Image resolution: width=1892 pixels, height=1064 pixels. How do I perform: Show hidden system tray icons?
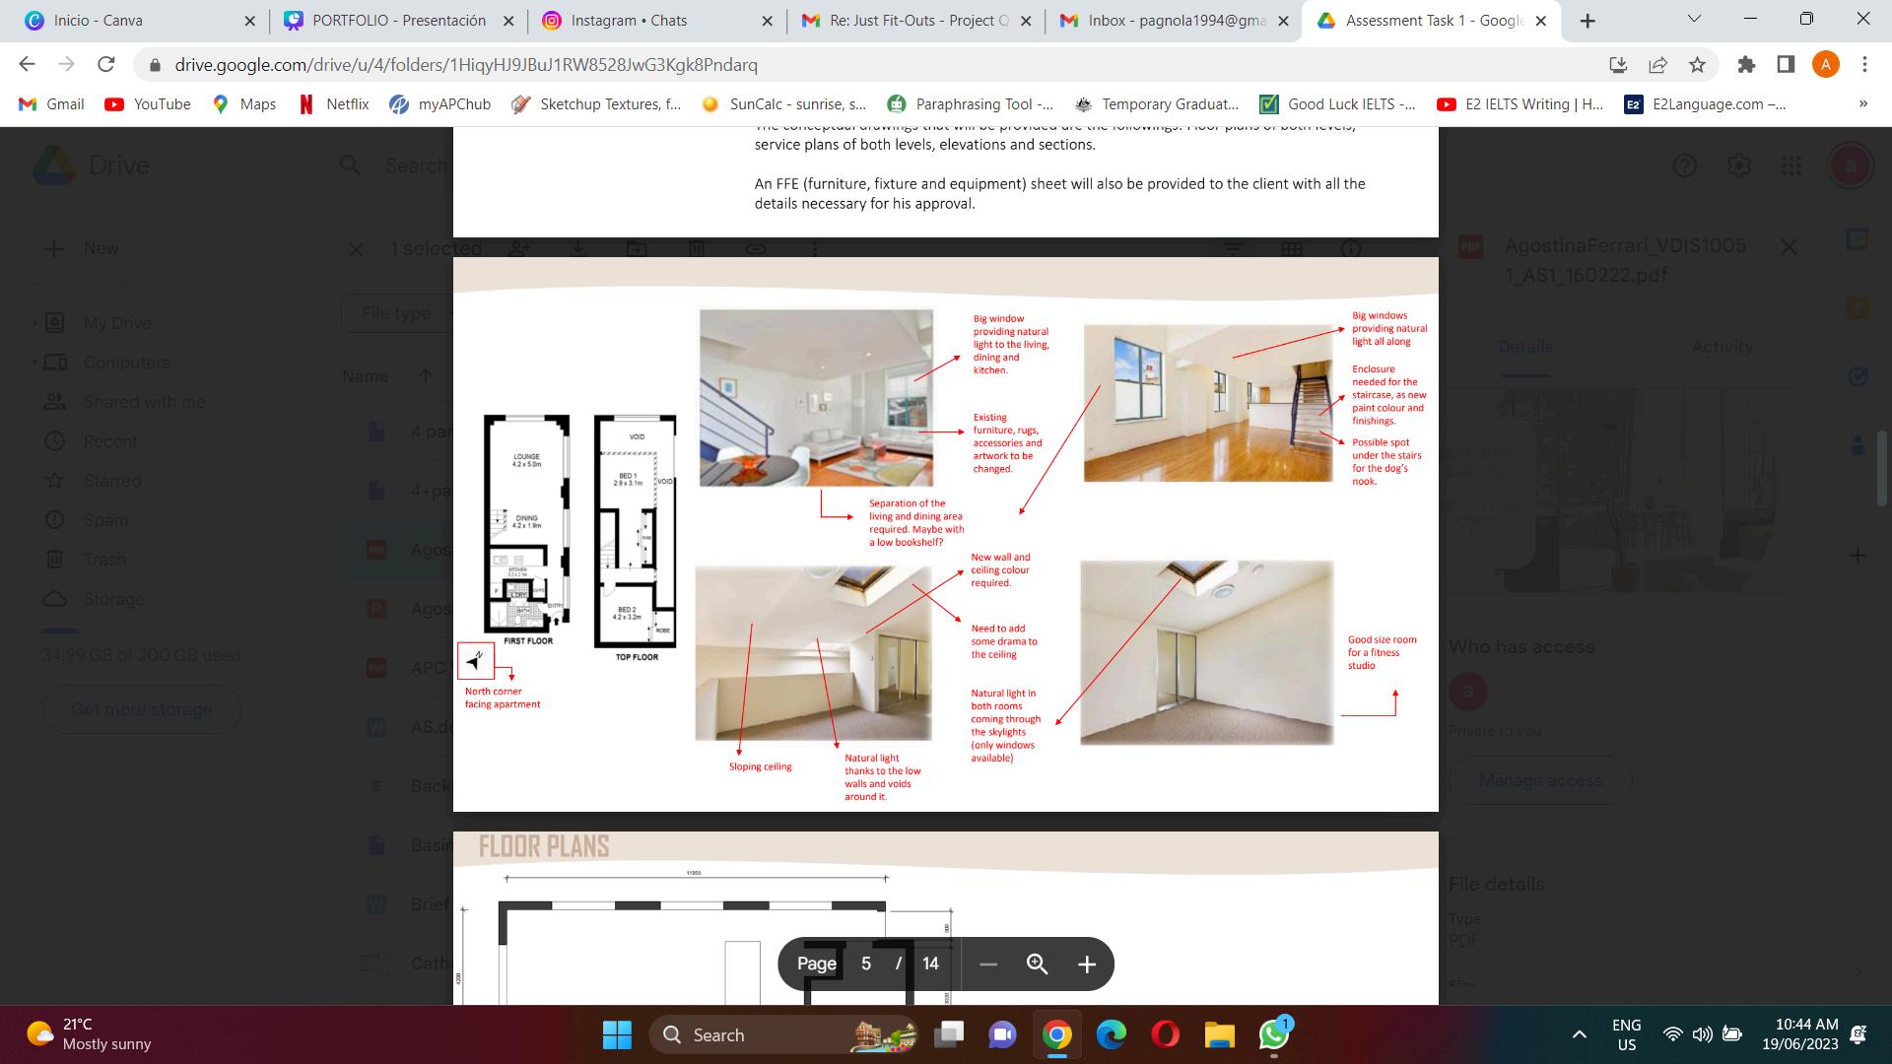[1579, 1034]
